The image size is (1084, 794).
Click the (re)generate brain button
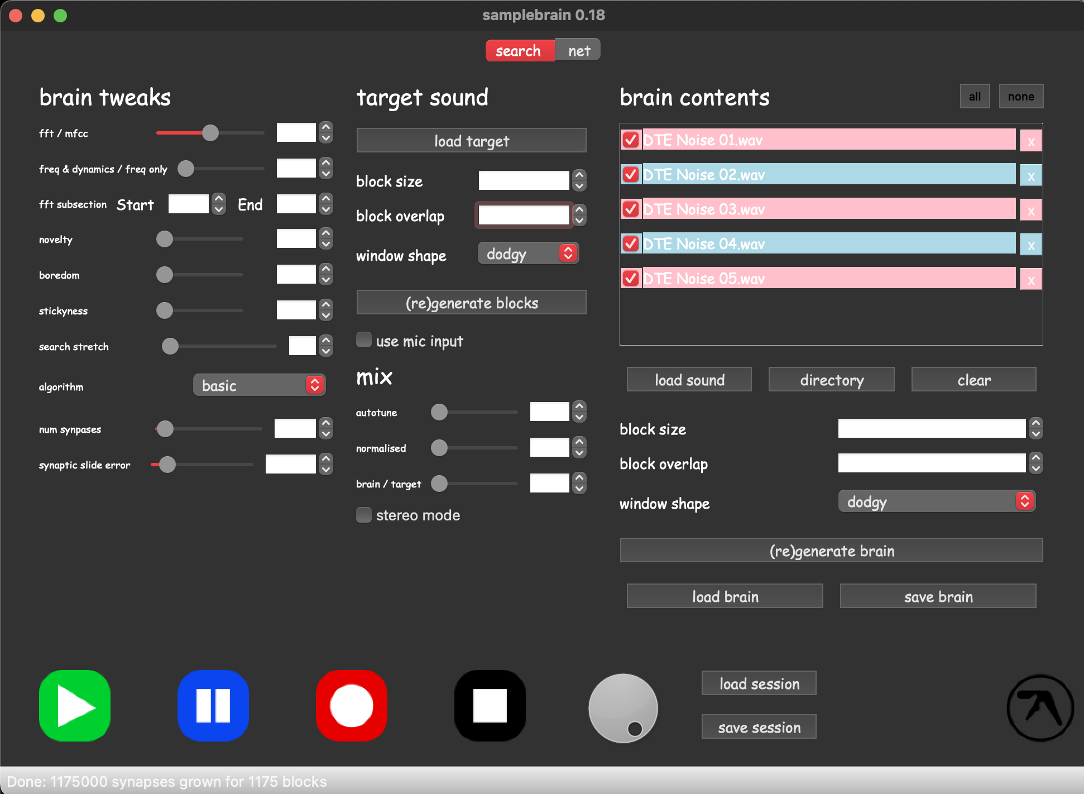tap(831, 551)
